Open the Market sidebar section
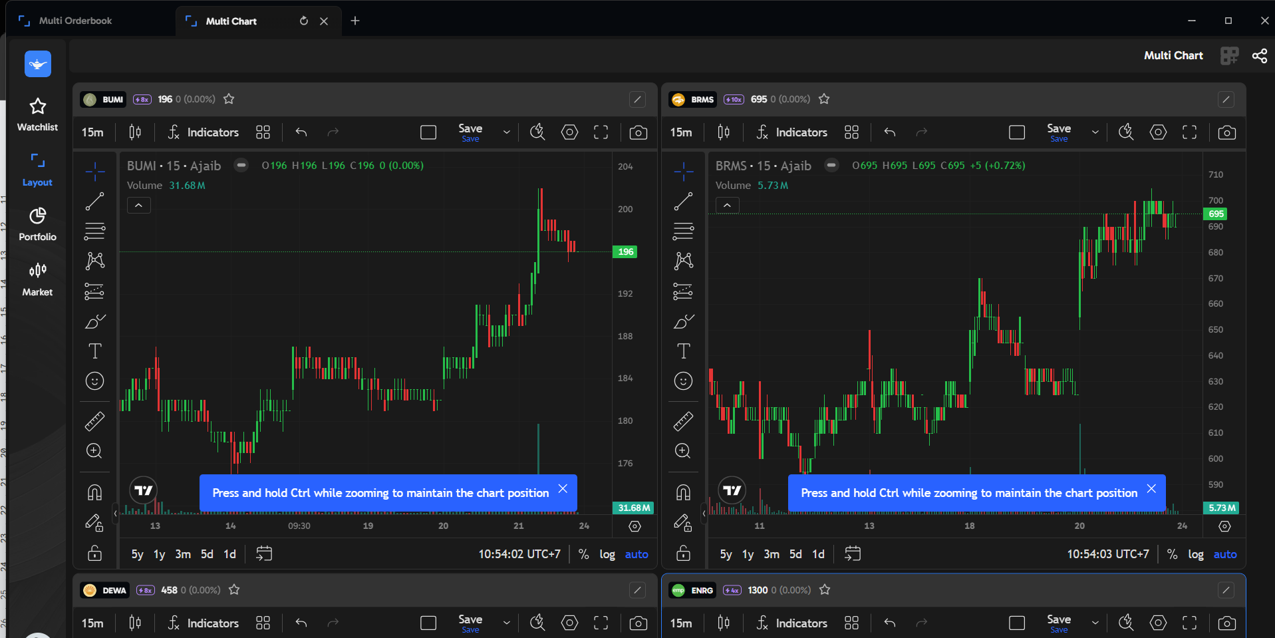Image resolution: width=1275 pixels, height=638 pixels. (x=37, y=279)
